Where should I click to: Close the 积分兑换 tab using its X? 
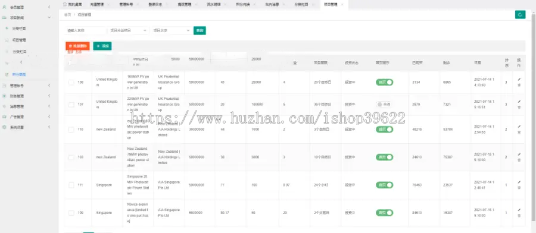(255, 4)
